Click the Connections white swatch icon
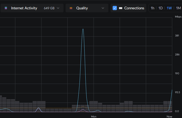Viewport: 182px width, 118px height. coord(121,8)
